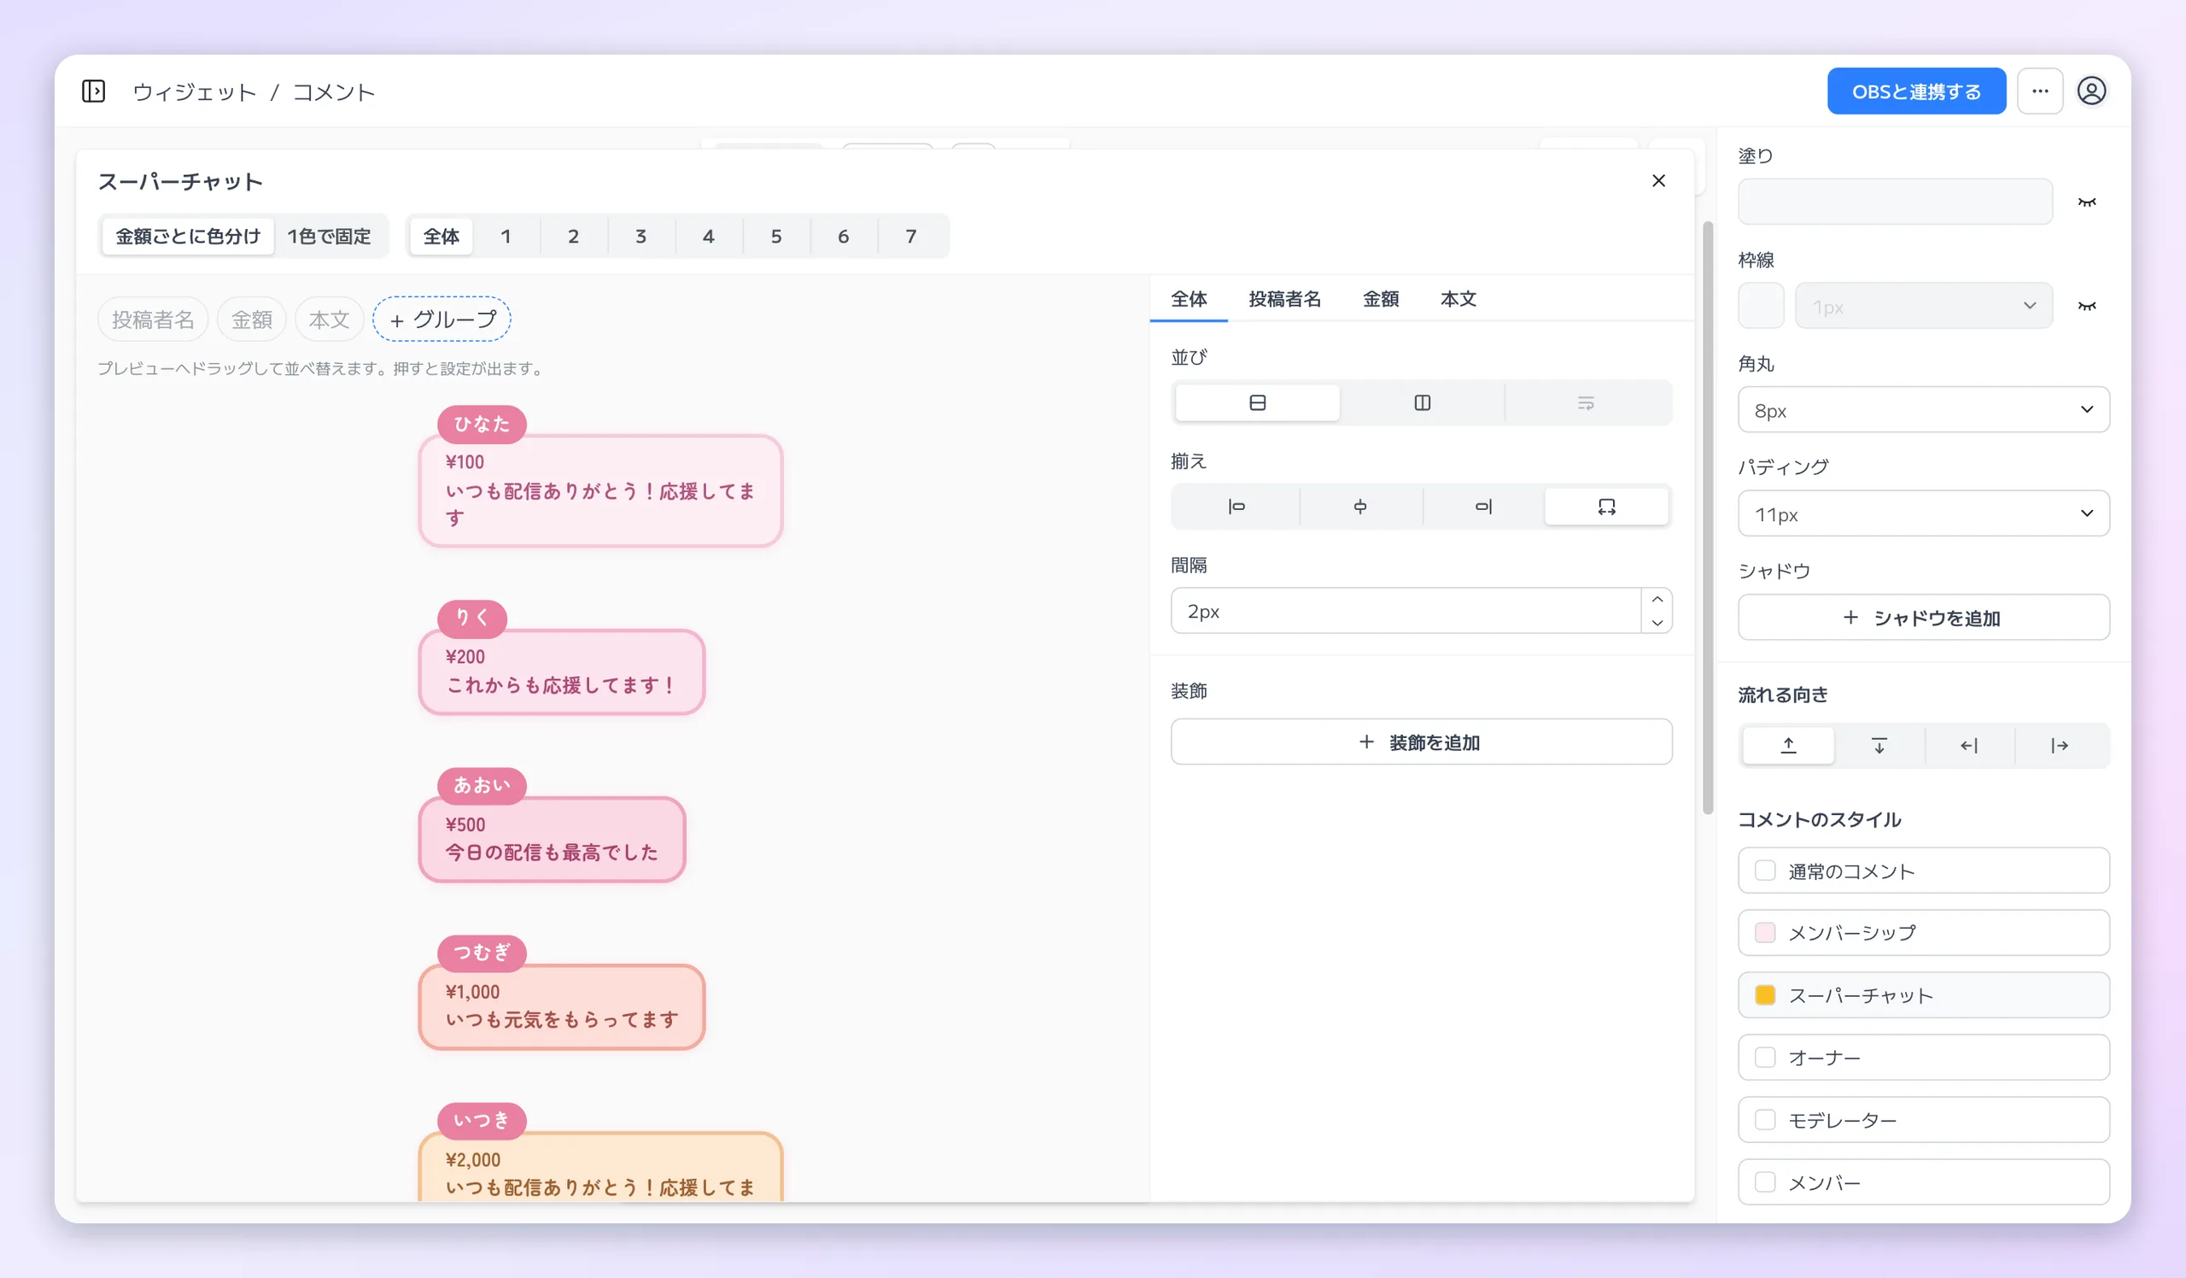This screenshot has height=1278, width=2186.
Task: Select the ひなた ¥100 preview card
Action: pos(600,490)
